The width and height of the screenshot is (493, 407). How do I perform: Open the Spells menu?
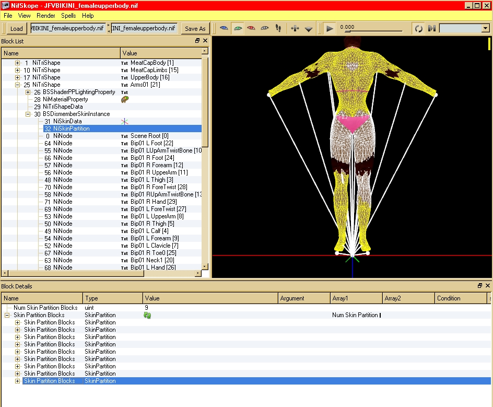[x=68, y=16]
